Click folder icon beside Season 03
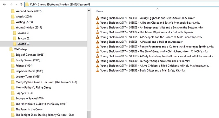This screenshot has width=219, height=118. coord(15,44)
